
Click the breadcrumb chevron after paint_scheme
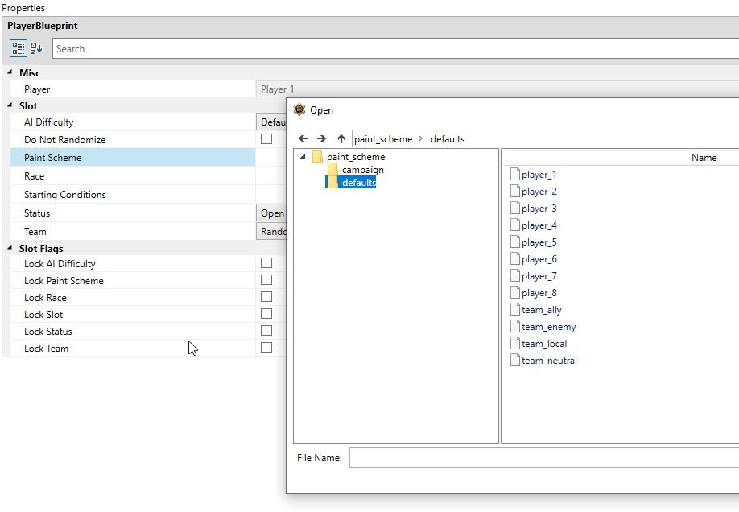coord(421,138)
